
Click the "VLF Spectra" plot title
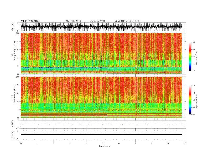[x=30, y=21]
